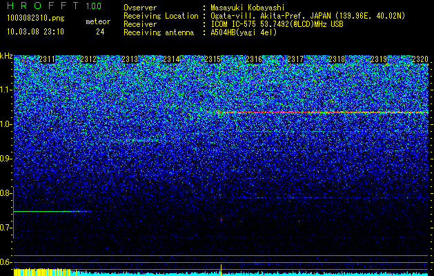Screen dimensions: 434x276
Task: Click the version number 1.0.0
Action: pos(93,6)
